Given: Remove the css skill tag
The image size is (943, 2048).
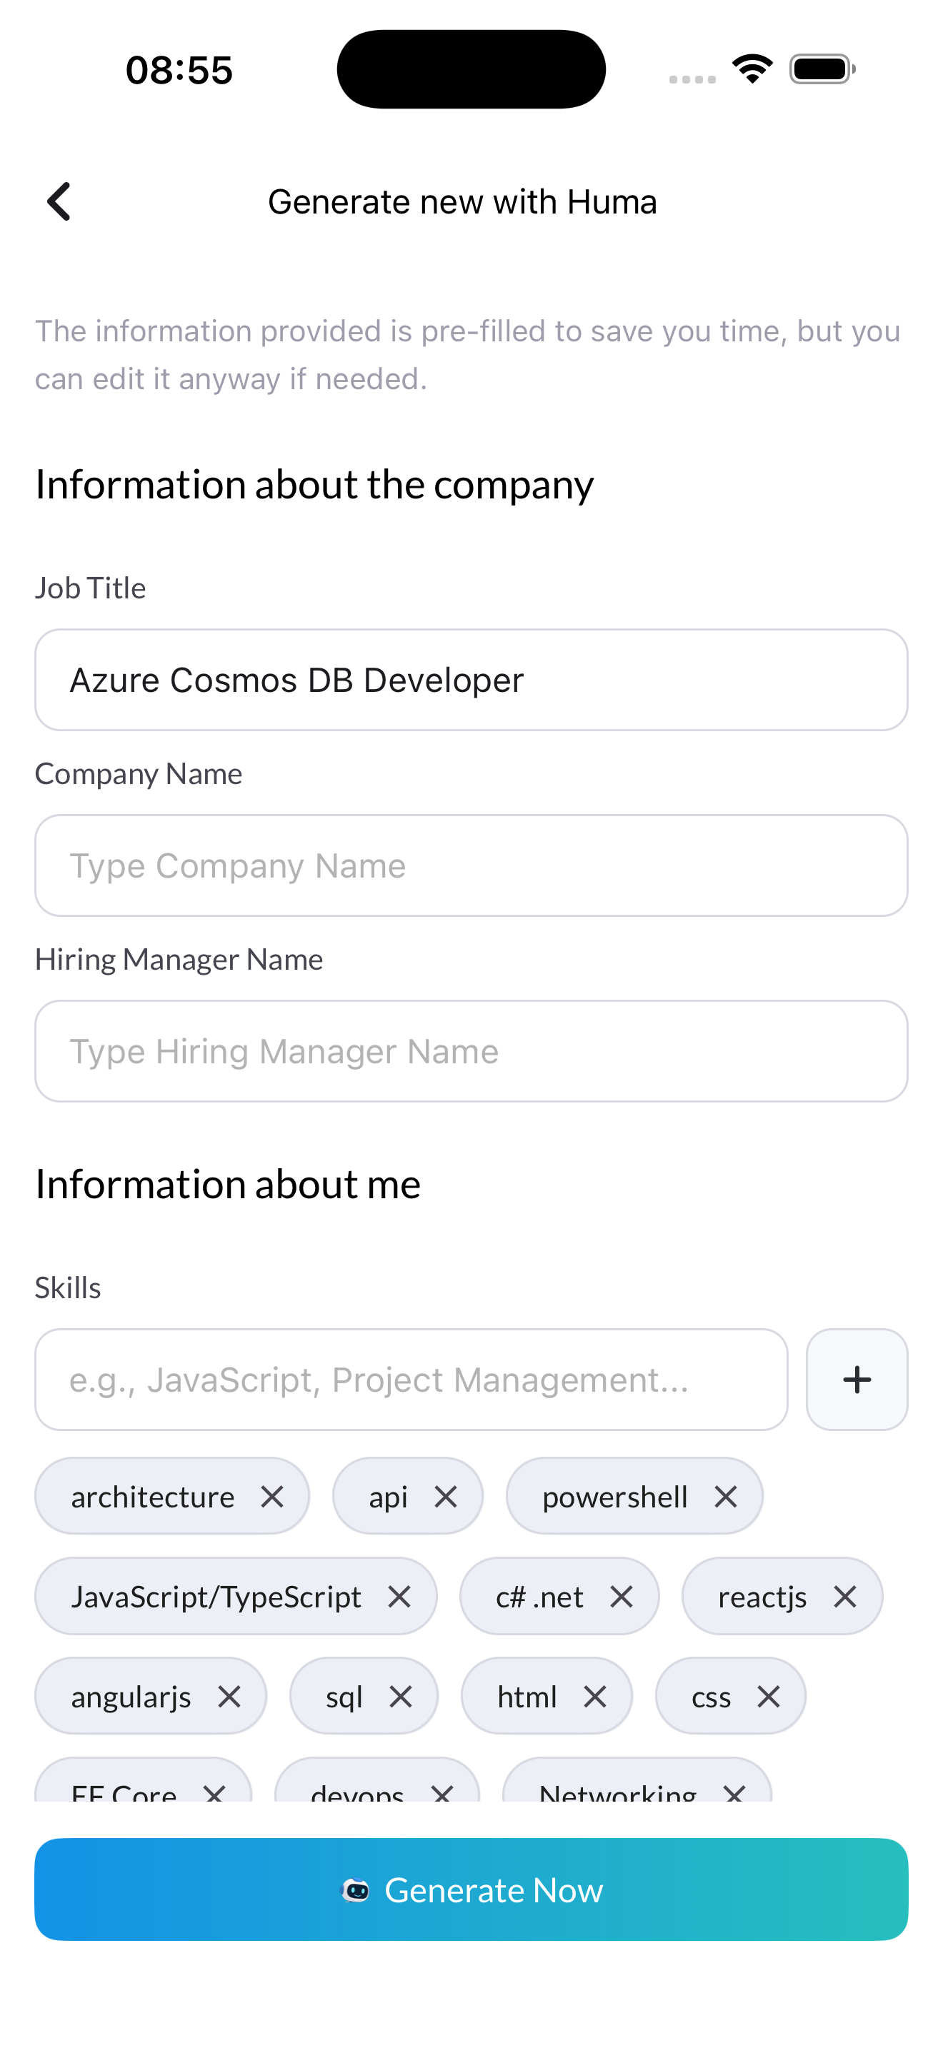Looking at the screenshot, I should pos(768,1697).
